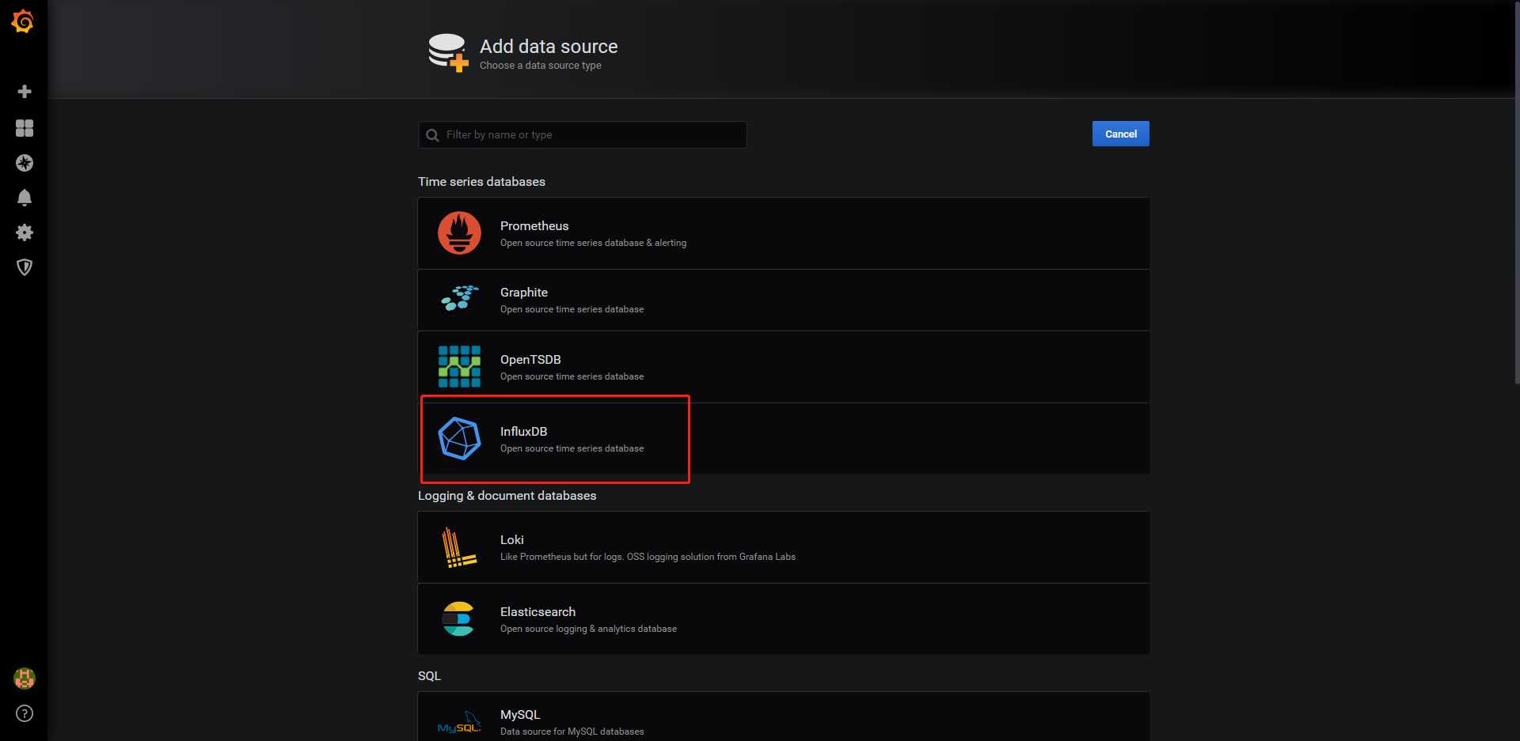Pick the OpenTSDB data source
The image size is (1520, 741).
[x=783, y=367]
